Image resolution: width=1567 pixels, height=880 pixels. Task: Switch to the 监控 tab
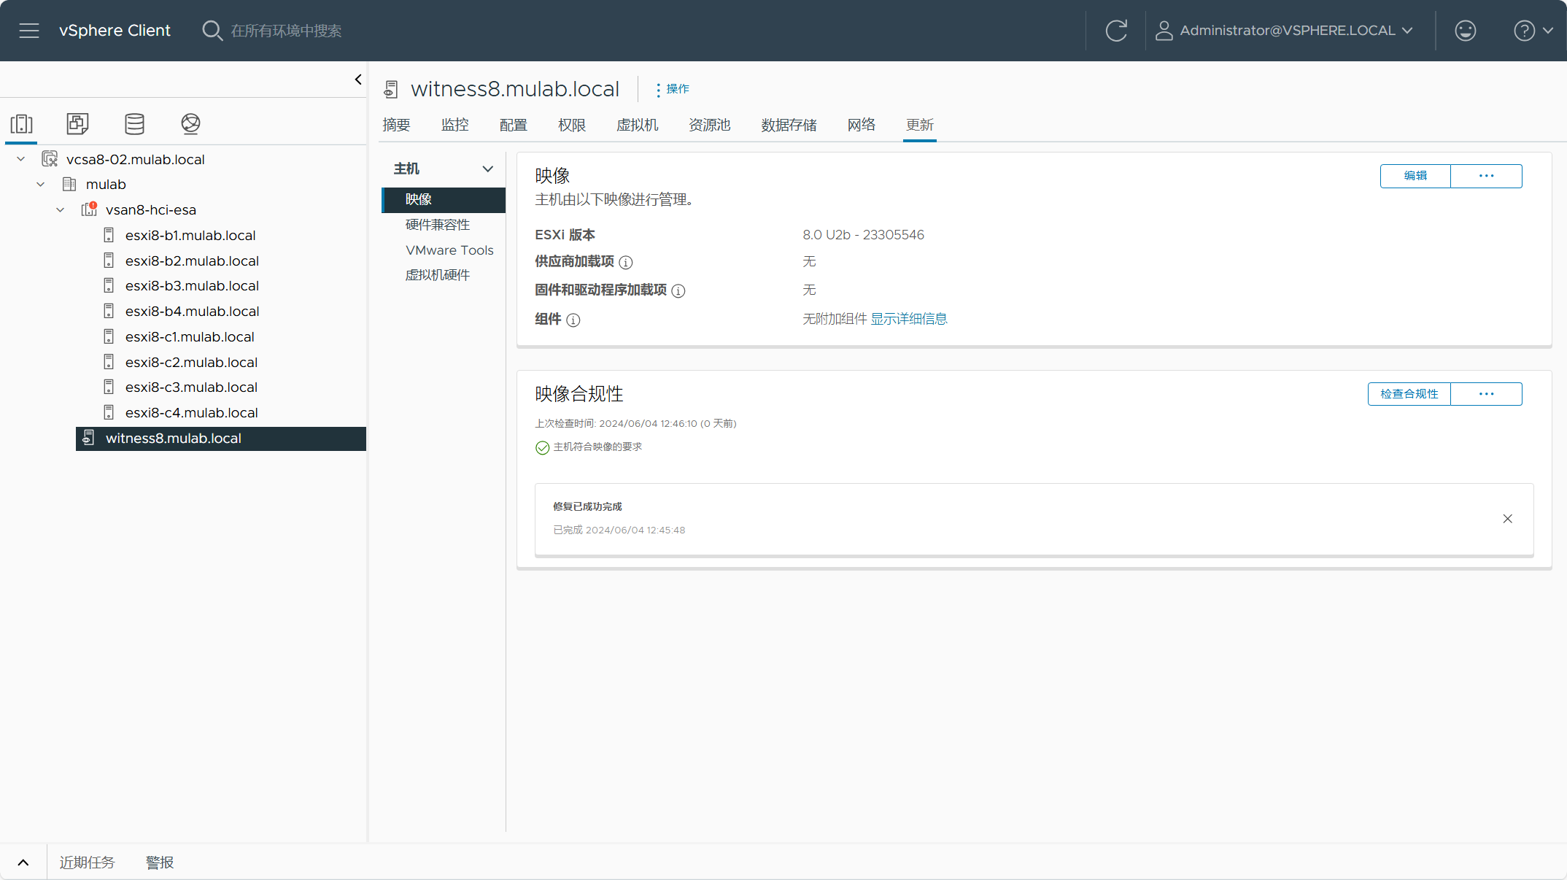coord(455,125)
